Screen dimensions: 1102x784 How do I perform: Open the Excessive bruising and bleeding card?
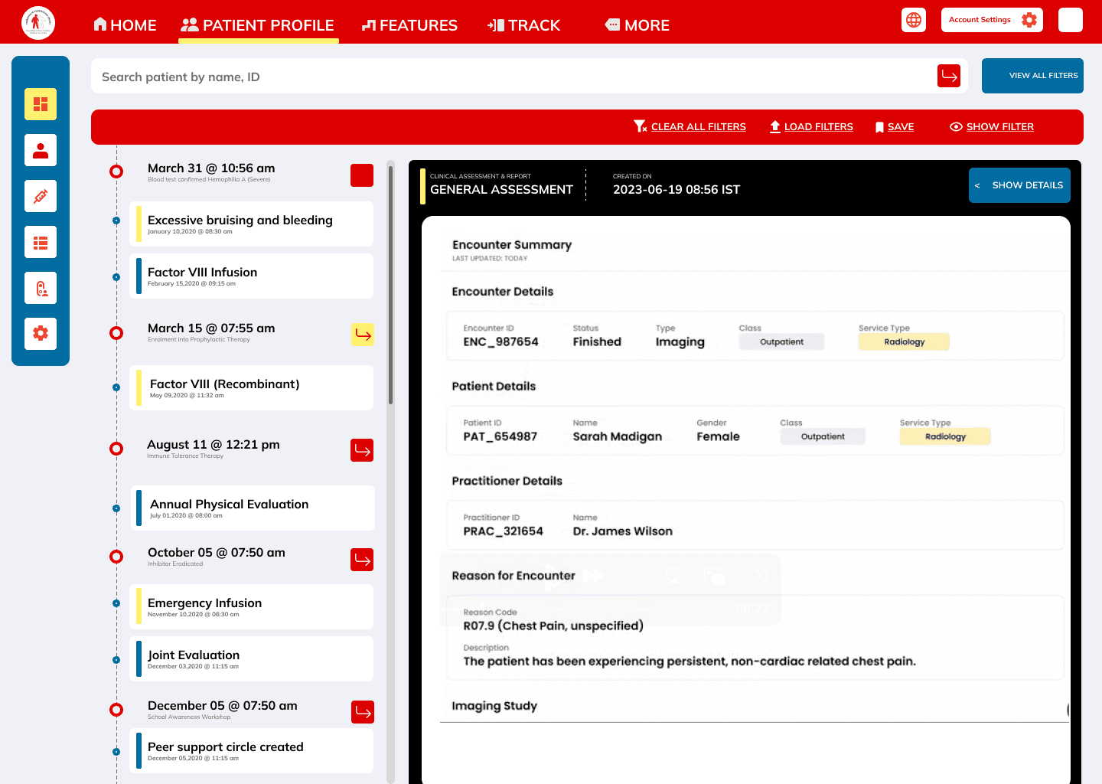coord(252,224)
